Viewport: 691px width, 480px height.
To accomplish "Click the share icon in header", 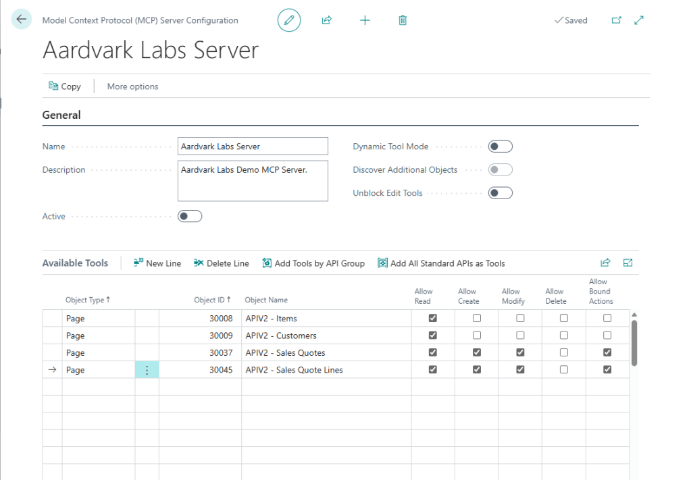I will 327,20.
